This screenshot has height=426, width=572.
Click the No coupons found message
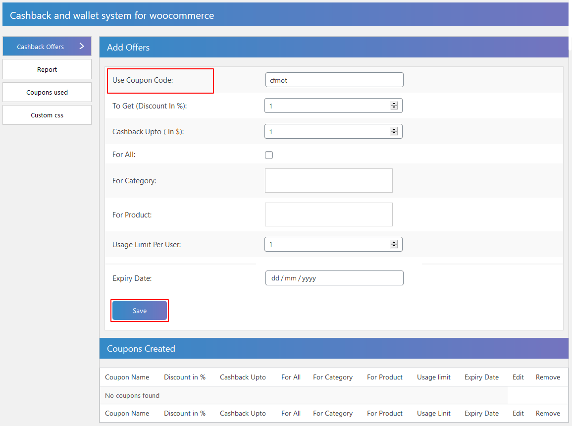coord(132,395)
